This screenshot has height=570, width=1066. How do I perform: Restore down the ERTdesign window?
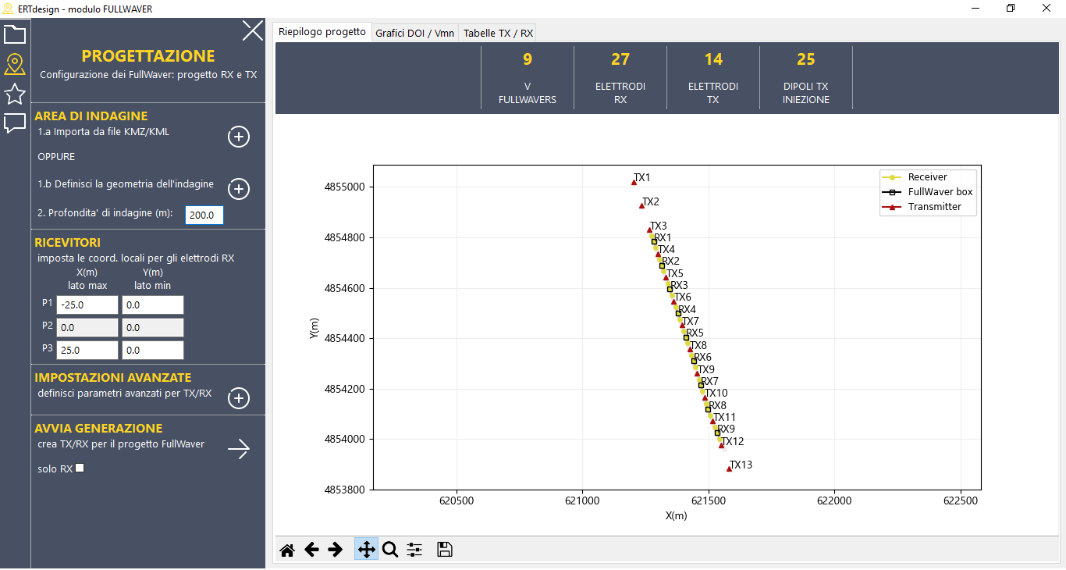click(1011, 9)
